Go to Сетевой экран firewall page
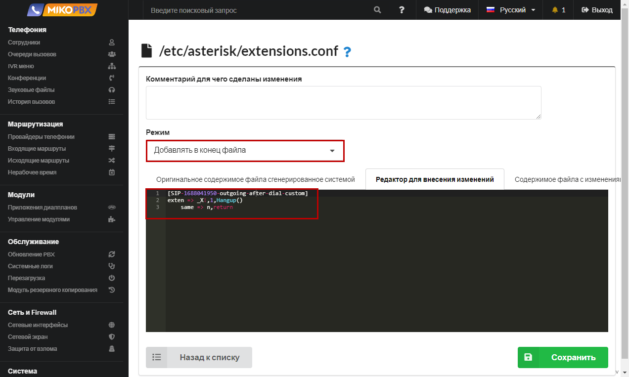This screenshot has height=377, width=629. point(28,337)
